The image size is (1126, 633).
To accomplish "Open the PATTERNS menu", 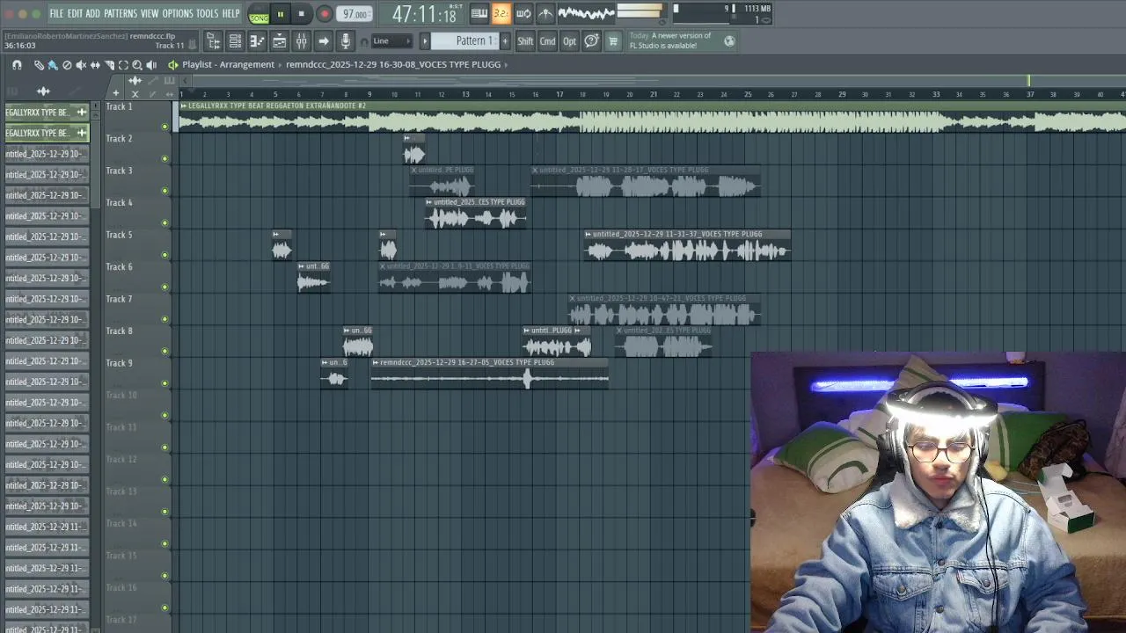I will point(121,13).
